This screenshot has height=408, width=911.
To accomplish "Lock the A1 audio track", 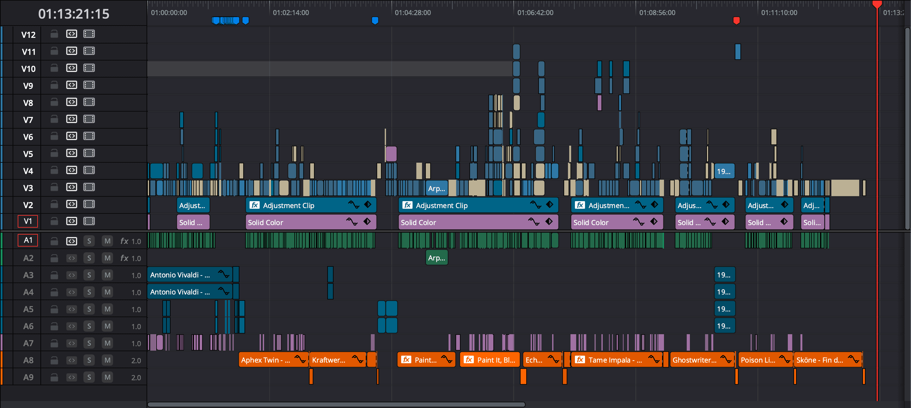I will [54, 241].
